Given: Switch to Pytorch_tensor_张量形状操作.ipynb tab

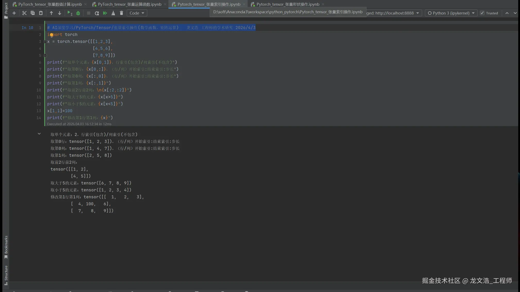Looking at the screenshot, I should click(x=288, y=4).
